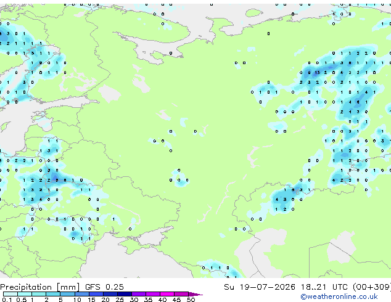Click the legend value label '0.1'

(x=7, y=300)
